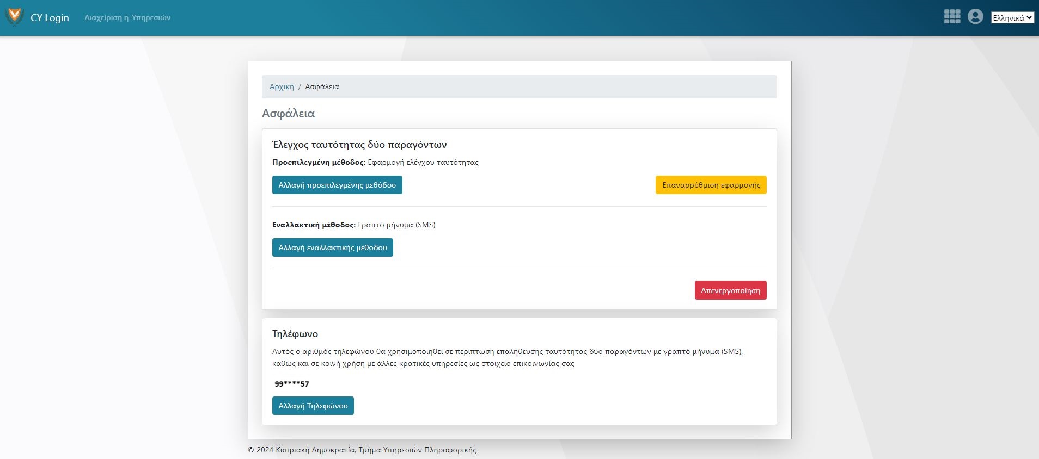Click the yellow Επαναρρύθμιση εφαρμογής button
1039x459 pixels.
pos(711,185)
